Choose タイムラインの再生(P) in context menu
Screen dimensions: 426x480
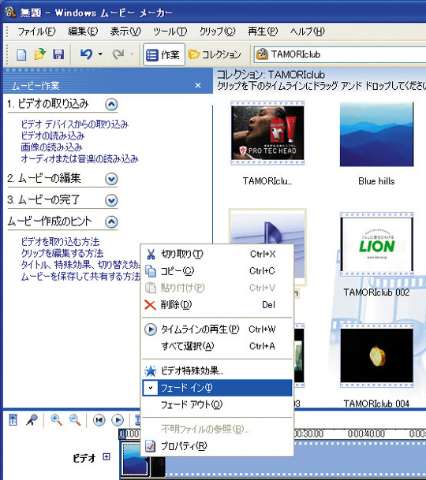[x=217, y=329]
